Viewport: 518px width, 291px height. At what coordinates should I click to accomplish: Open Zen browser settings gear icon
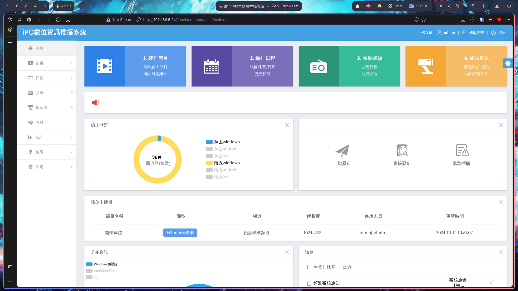tap(10, 20)
